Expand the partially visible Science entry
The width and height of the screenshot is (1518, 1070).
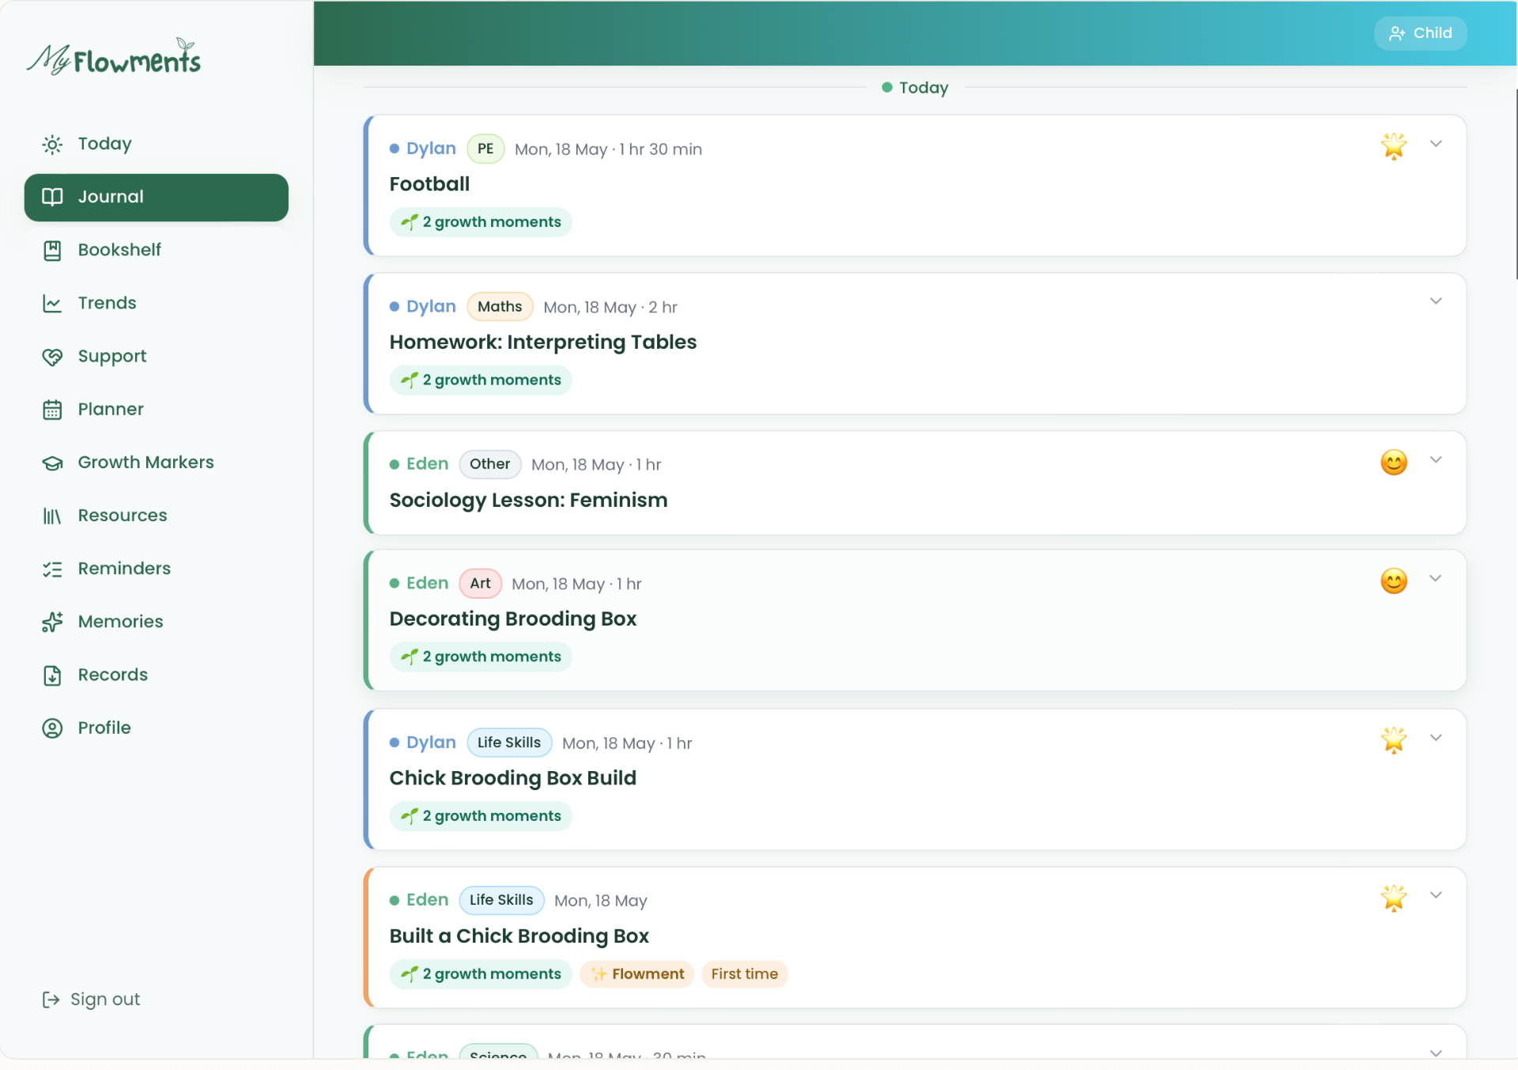(1436, 1053)
